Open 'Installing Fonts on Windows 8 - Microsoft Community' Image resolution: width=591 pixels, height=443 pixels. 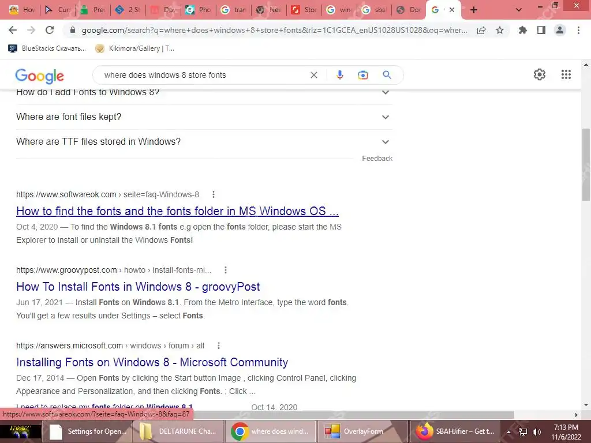click(152, 362)
